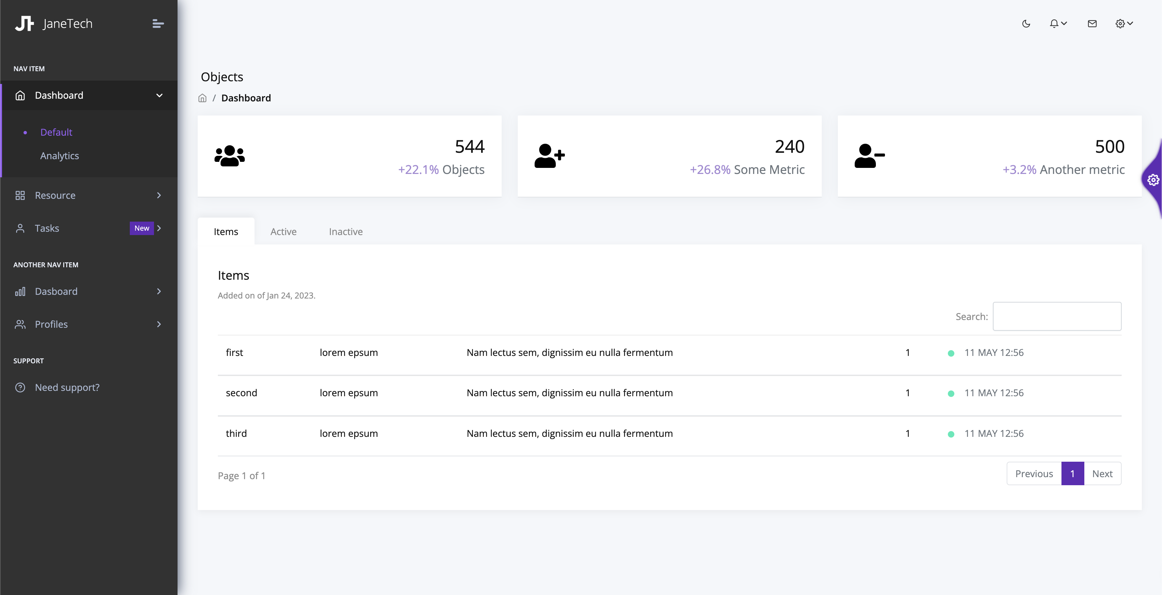This screenshot has height=595, width=1162.
Task: Click the green status dot in first row
Action: [x=951, y=353]
